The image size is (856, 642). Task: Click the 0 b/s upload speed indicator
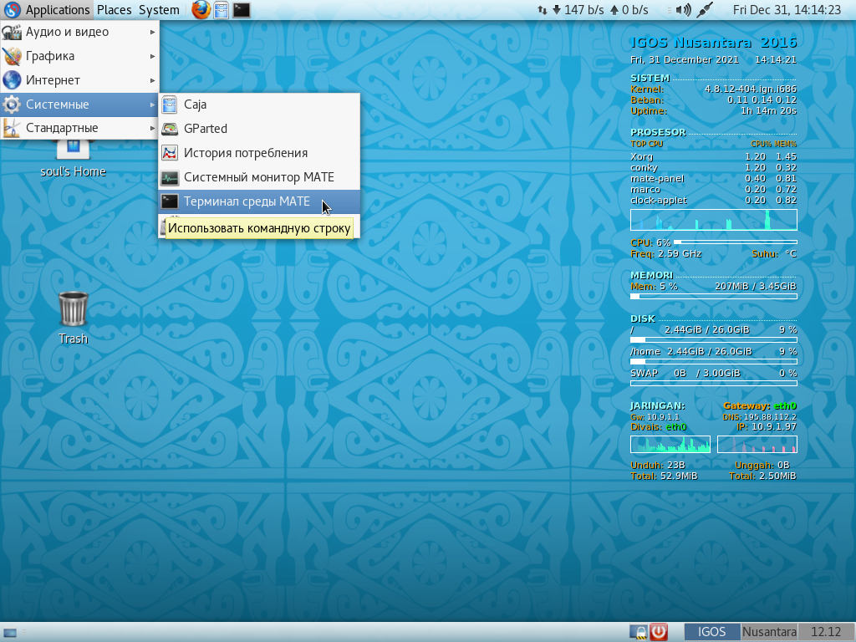coord(629,10)
